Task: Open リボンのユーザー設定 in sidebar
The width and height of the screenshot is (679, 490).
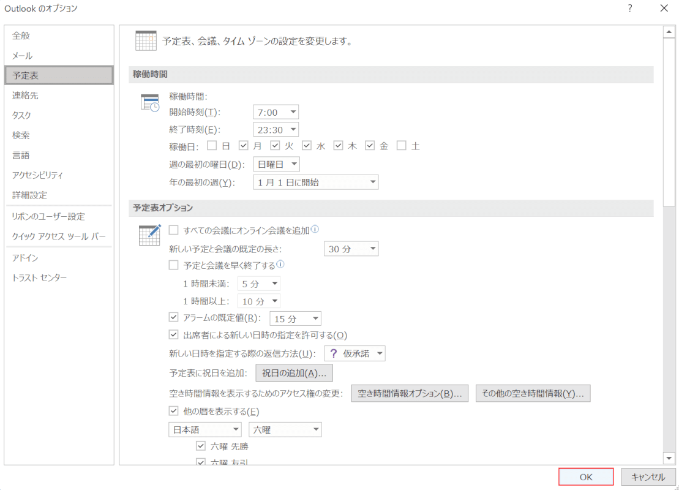Action: (59, 216)
